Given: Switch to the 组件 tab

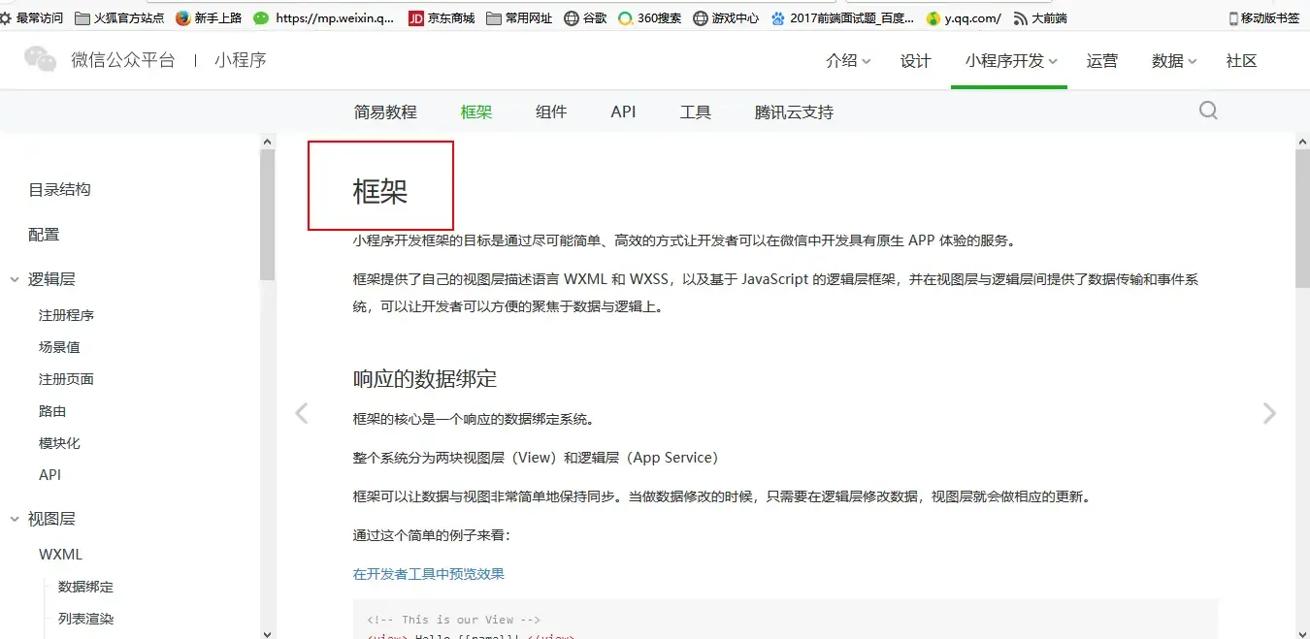Looking at the screenshot, I should [550, 112].
